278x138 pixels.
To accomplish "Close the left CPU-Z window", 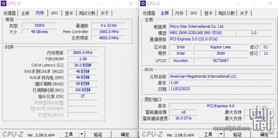I will click(x=131, y=3).
